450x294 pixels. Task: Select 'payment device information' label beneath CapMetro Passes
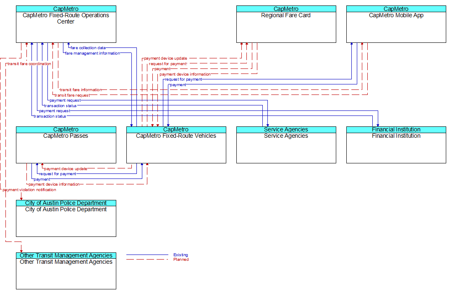[x=54, y=184]
